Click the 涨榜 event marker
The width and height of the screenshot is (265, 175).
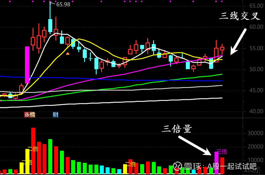pos(30,114)
